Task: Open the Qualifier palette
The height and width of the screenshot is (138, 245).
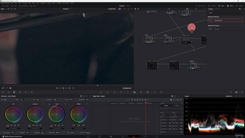Action: (114, 92)
